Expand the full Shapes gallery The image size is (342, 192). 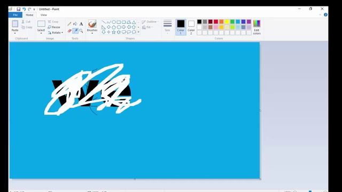[x=138, y=32]
